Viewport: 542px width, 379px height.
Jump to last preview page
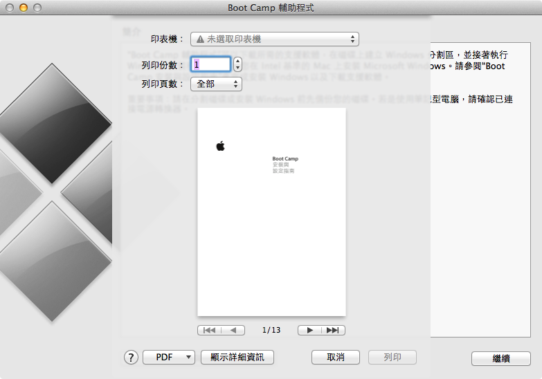pos(333,331)
